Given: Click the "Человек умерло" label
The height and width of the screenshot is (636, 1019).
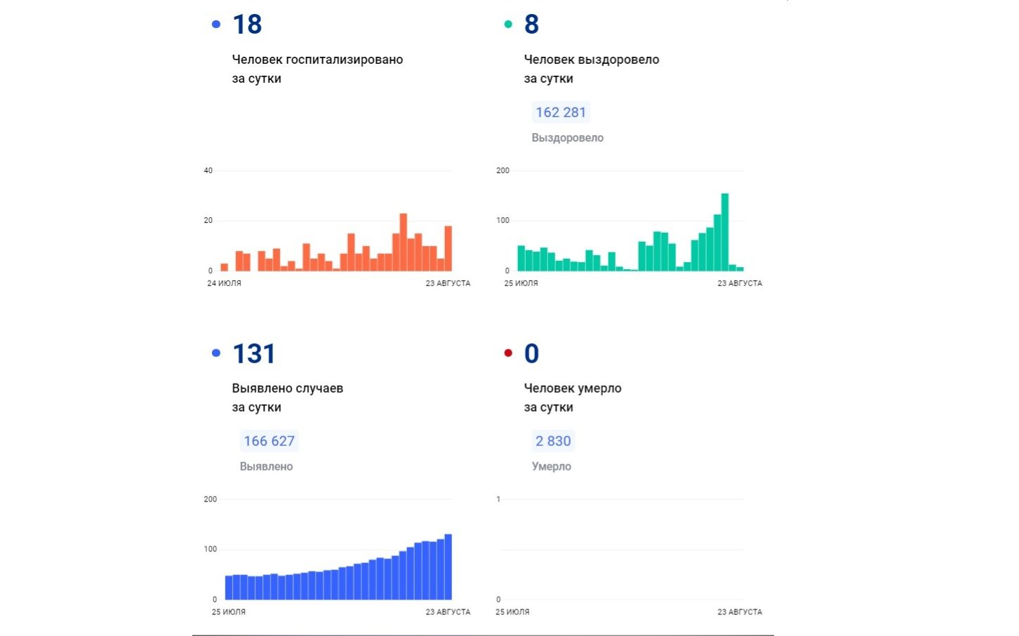Looking at the screenshot, I should (x=573, y=388).
